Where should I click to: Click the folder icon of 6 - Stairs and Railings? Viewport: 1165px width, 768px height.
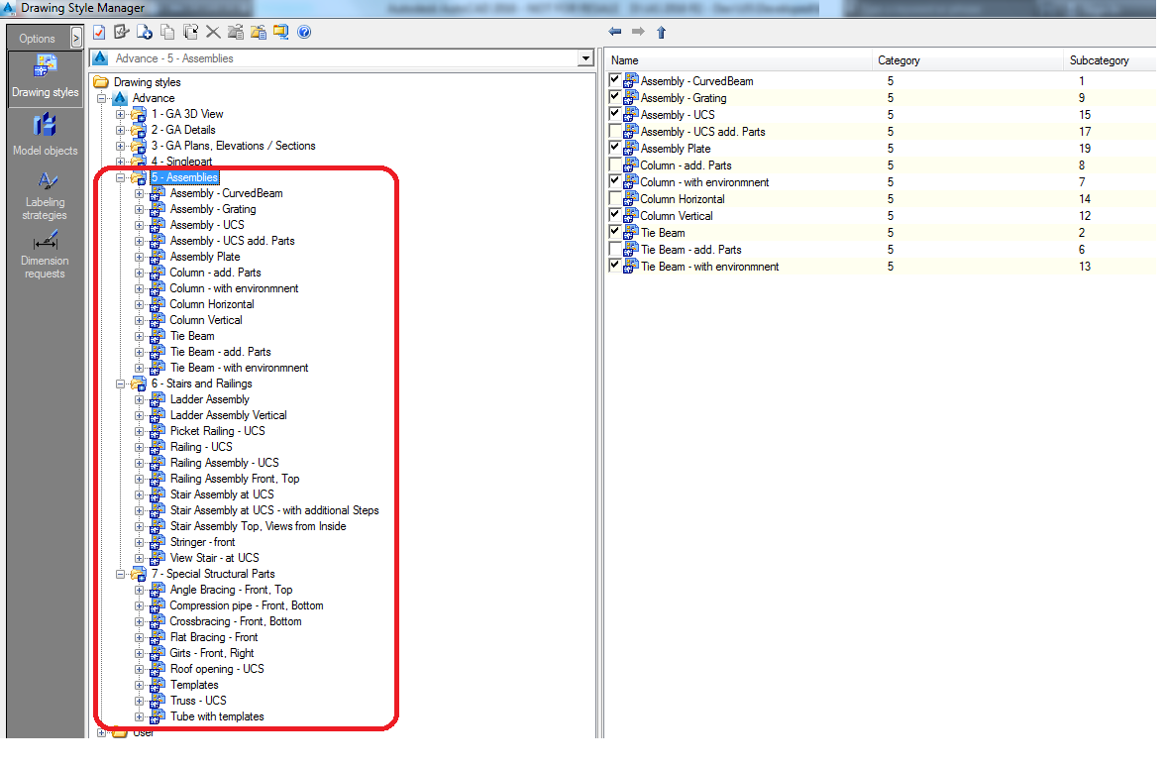pos(139,384)
